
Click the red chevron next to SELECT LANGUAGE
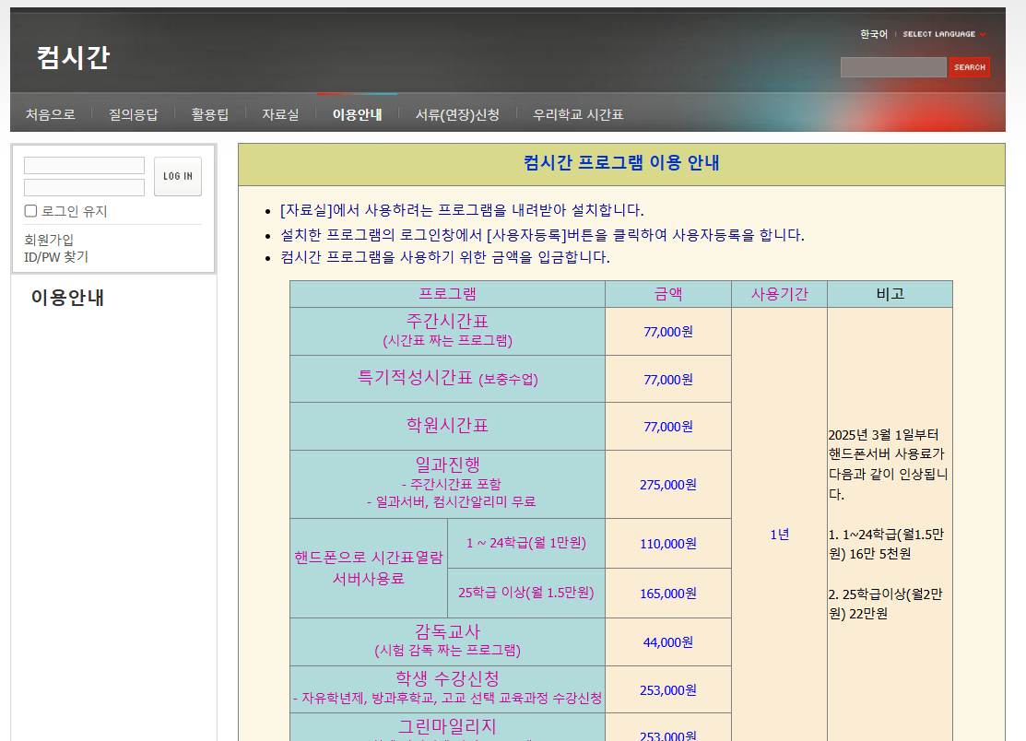982,33
